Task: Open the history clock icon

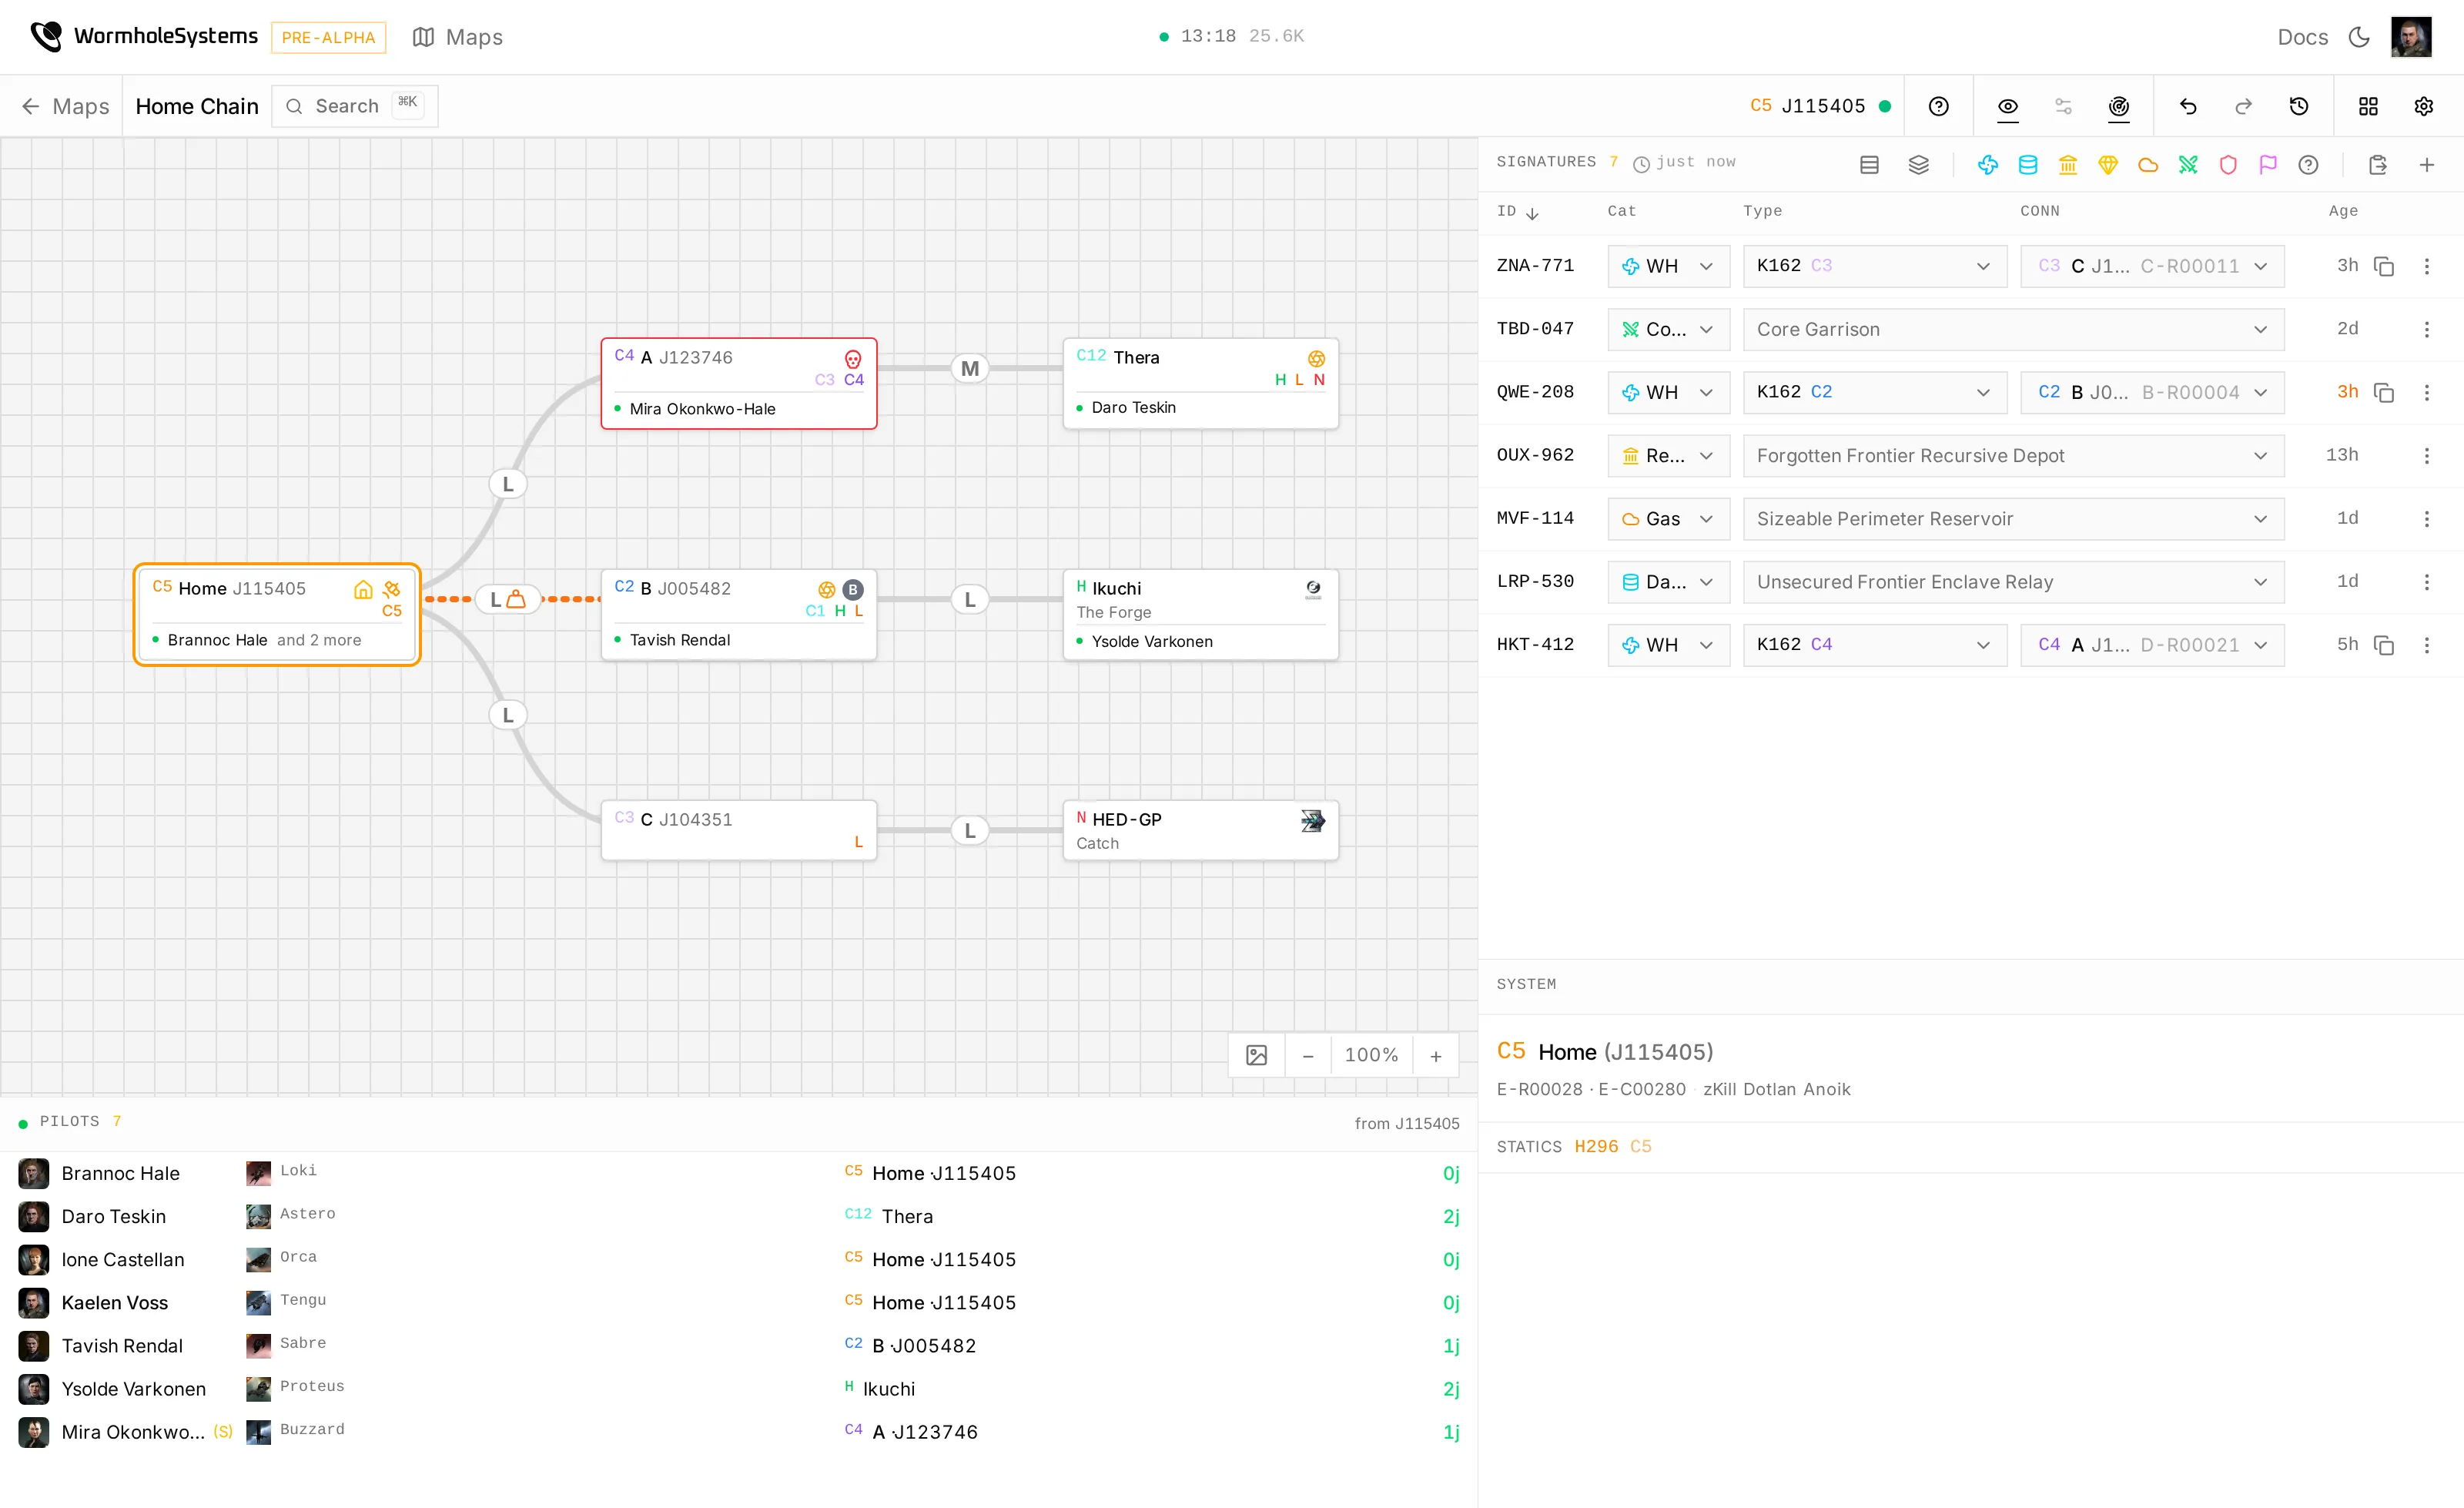Action: [2298, 106]
